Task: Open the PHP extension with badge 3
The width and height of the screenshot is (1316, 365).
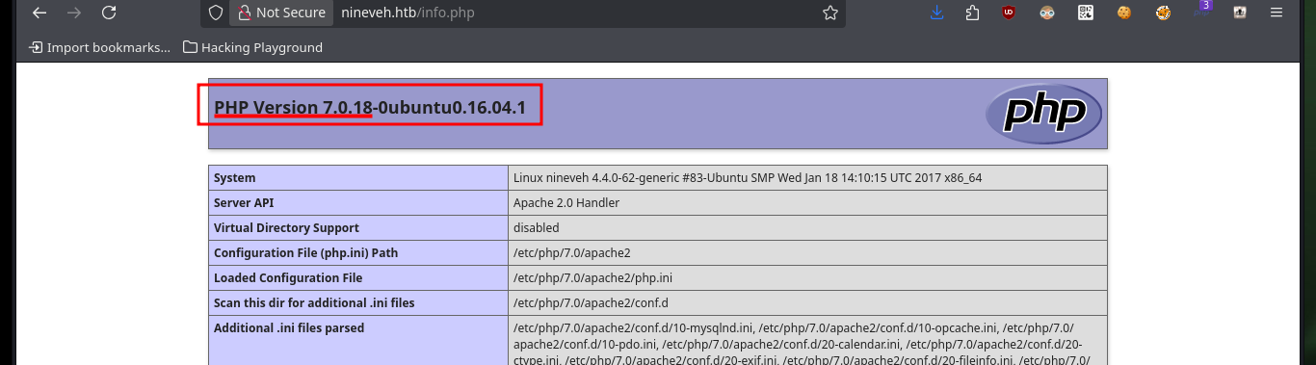Action: pos(1201,12)
